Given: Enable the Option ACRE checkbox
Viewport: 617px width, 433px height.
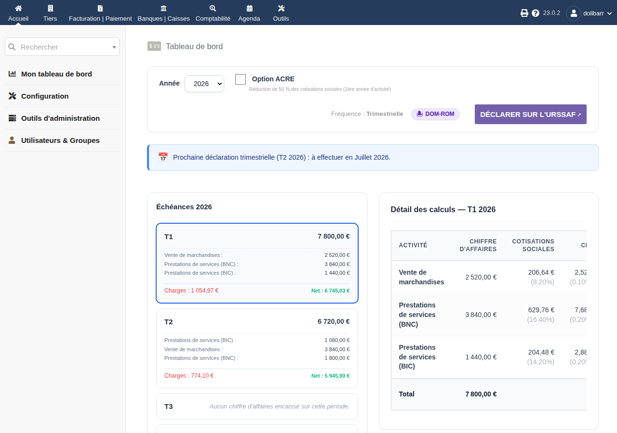Looking at the screenshot, I should pyautogui.click(x=241, y=79).
